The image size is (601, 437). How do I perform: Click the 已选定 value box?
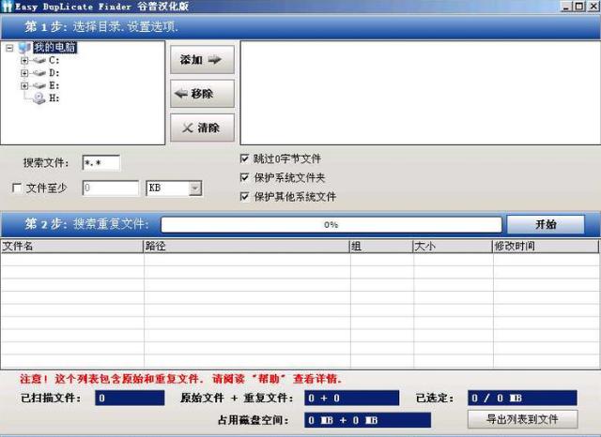tap(522, 398)
